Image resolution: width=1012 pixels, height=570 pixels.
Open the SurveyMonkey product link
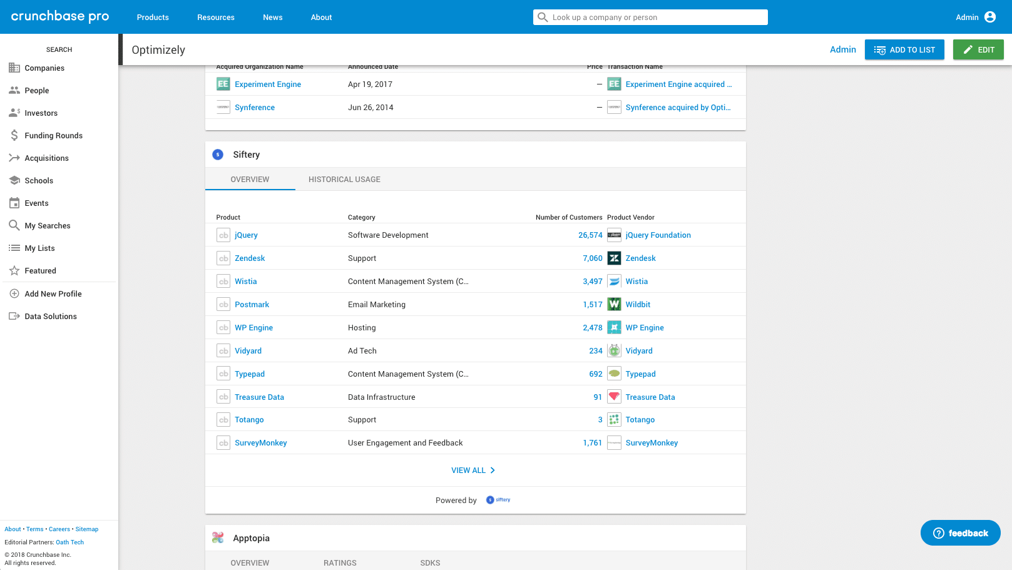point(260,443)
